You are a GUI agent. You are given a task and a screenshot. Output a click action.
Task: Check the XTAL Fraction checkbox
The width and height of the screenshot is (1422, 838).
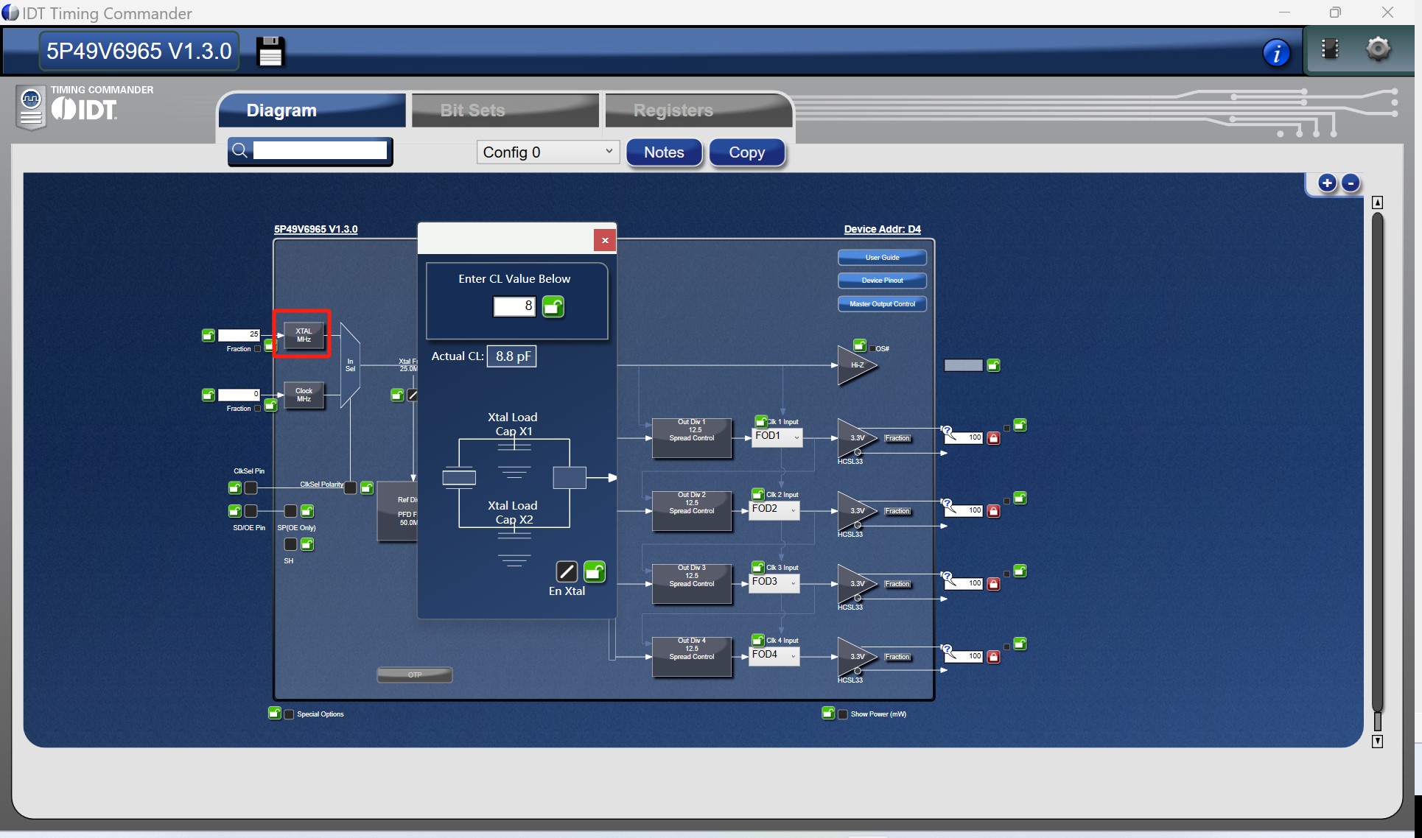pos(257,349)
